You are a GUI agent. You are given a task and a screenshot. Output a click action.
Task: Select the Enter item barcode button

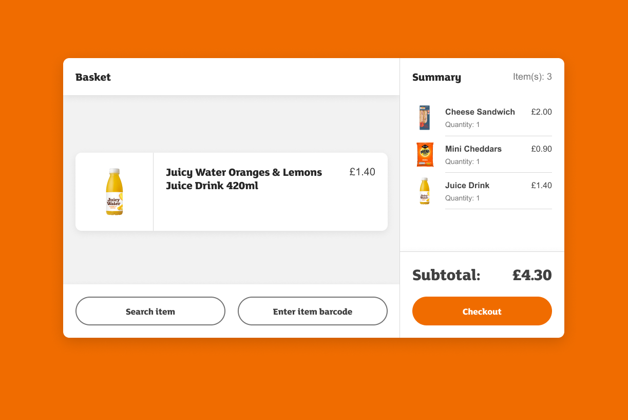click(x=313, y=311)
